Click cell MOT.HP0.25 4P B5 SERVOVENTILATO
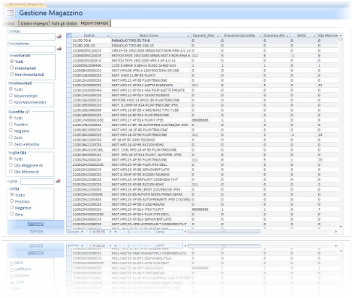 tap(151, 170)
